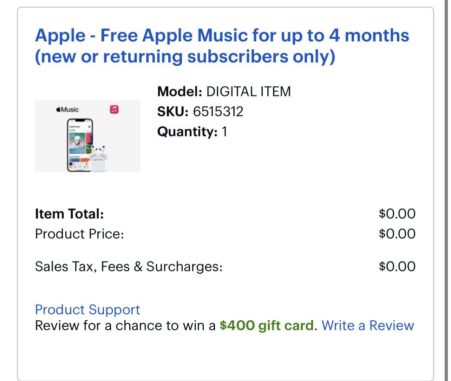Click the SKU number 6515312
This screenshot has height=381, width=451.
tap(218, 112)
